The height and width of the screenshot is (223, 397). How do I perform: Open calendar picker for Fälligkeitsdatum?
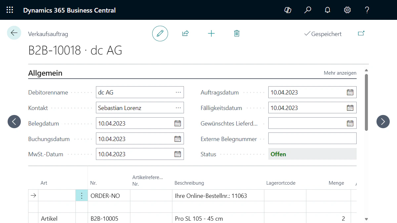(x=350, y=108)
